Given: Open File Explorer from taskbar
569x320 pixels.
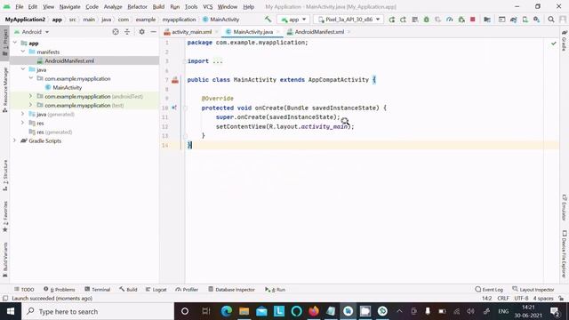Looking at the screenshot, I should click(244, 311).
